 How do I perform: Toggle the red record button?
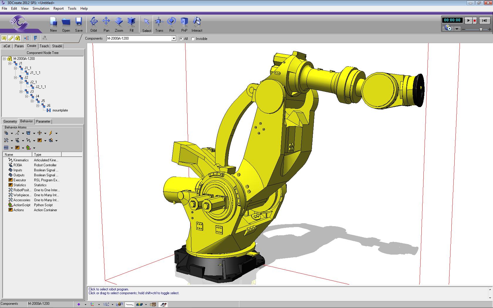pos(475,21)
